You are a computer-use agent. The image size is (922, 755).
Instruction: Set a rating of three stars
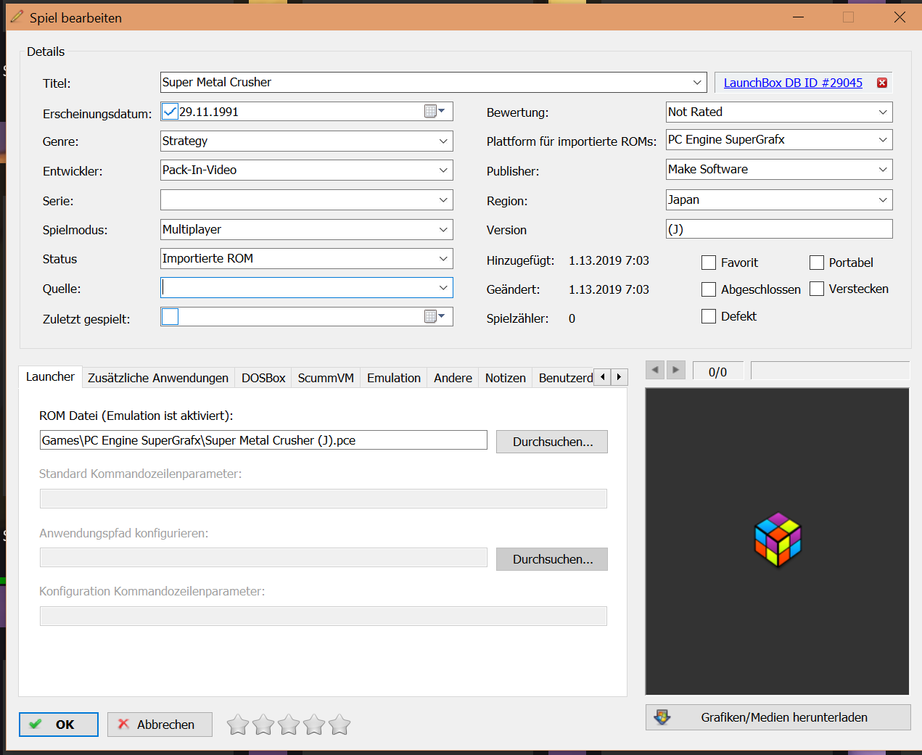pos(289,725)
